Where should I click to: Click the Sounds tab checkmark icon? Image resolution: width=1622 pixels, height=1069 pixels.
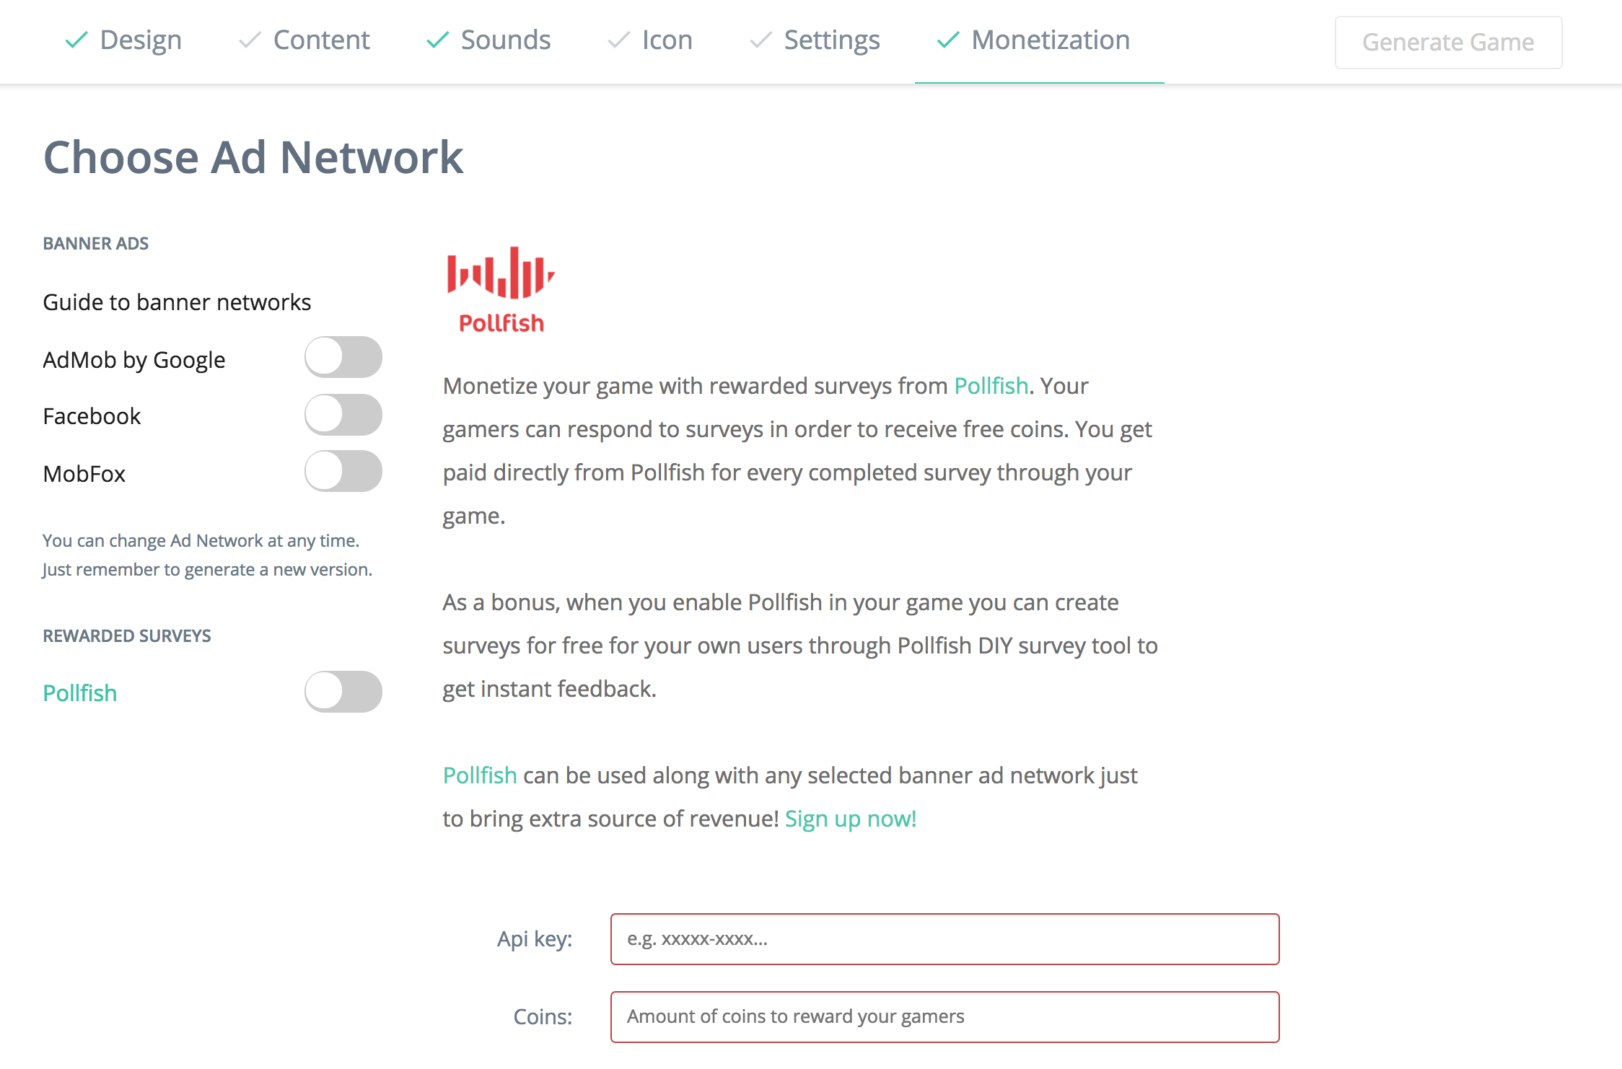pyautogui.click(x=438, y=40)
